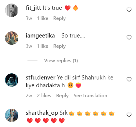Reply to iamgeetika__'s So true comment
This screenshot has height=127, width=136.
59,46
